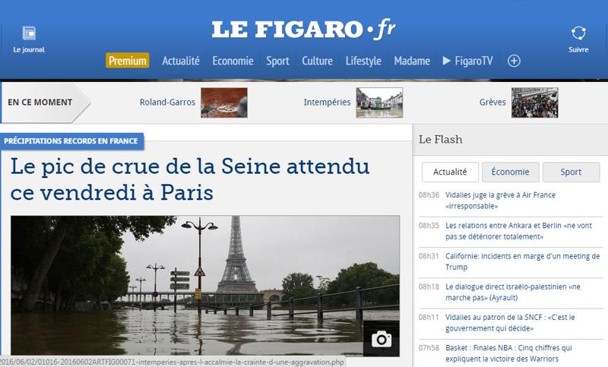Screen dimensions: 608x367
Task: Go to the Sport navigation item
Action: 277,61
